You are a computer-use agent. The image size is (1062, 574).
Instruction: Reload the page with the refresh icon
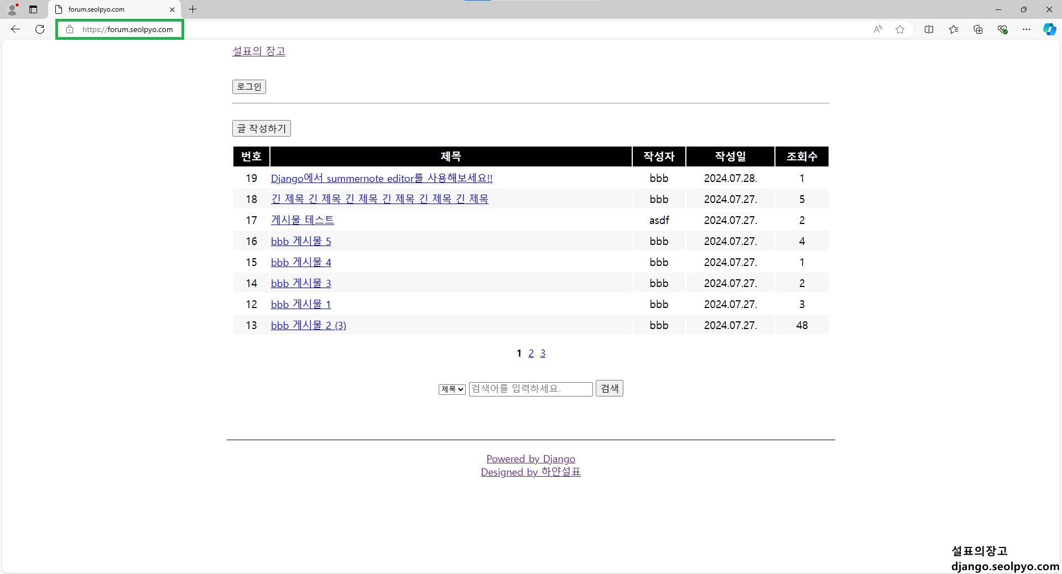(40, 29)
